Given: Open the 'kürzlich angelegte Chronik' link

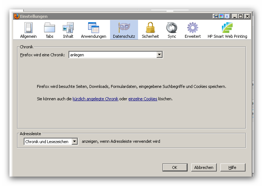Looking at the screenshot, I should 95,99.
